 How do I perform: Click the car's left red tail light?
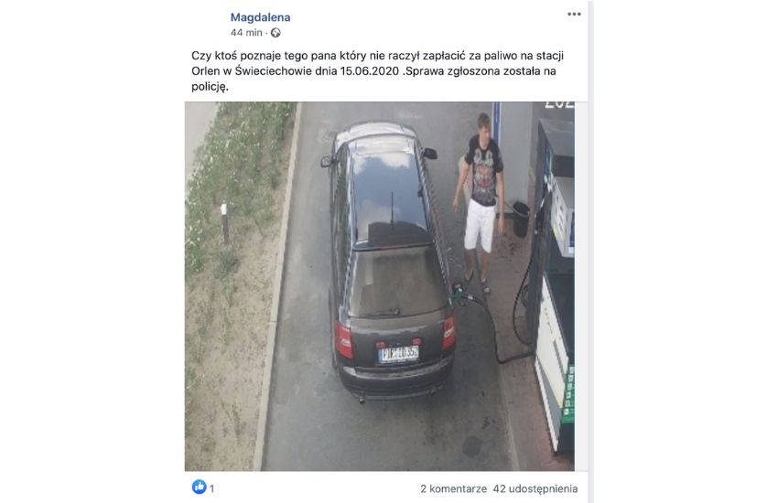(x=344, y=340)
